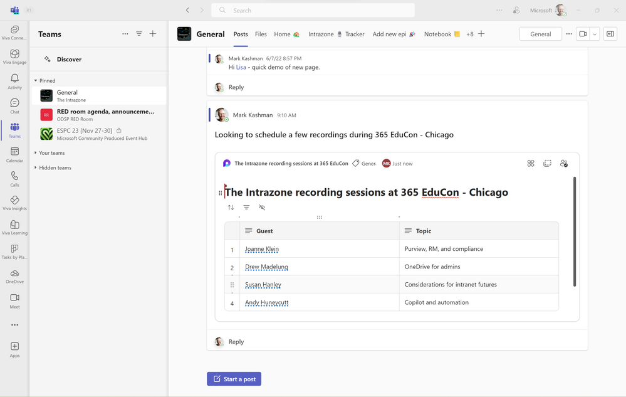Toggle hidden columns in Loop table
Screen dimensions: 626x397
[x=262, y=208]
